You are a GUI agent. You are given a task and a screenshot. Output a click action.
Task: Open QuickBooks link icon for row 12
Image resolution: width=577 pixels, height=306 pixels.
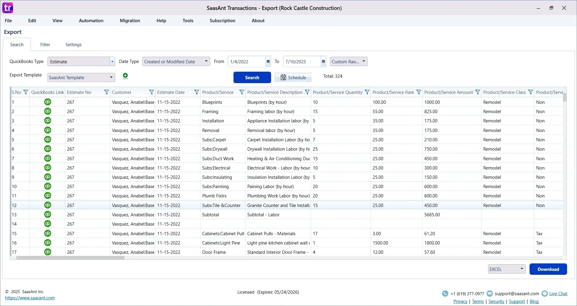pos(47,205)
